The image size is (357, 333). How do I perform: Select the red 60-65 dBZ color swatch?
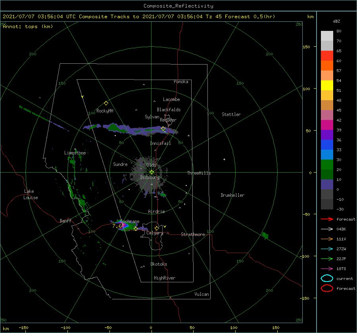pos(327,56)
